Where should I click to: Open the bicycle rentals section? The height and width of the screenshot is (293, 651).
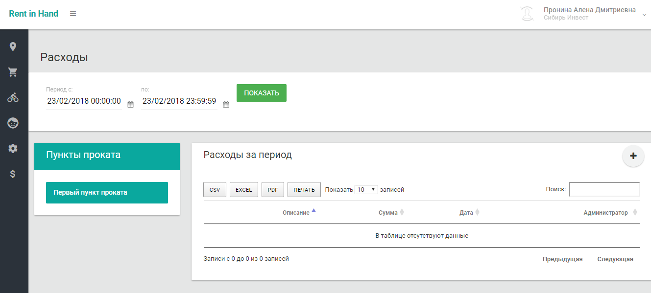click(13, 97)
